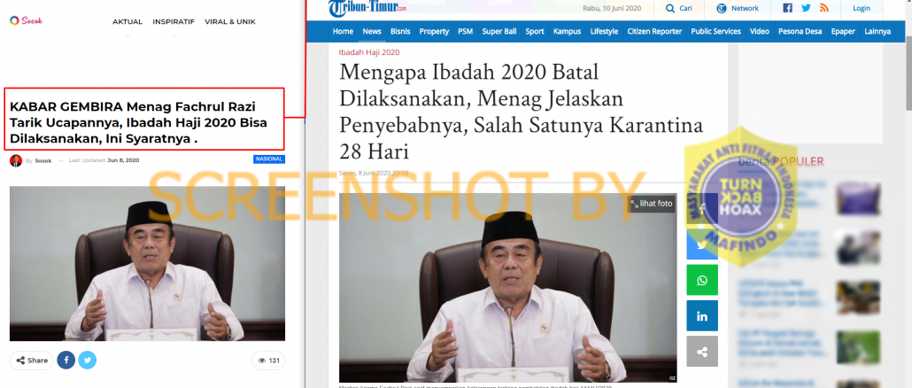The height and width of the screenshot is (388, 912).
Task: Open the Pesona Desa tab
Action: tap(800, 31)
